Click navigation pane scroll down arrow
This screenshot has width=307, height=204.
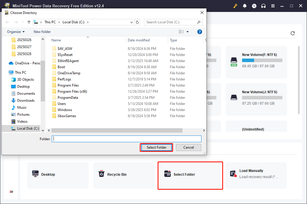tap(43, 130)
